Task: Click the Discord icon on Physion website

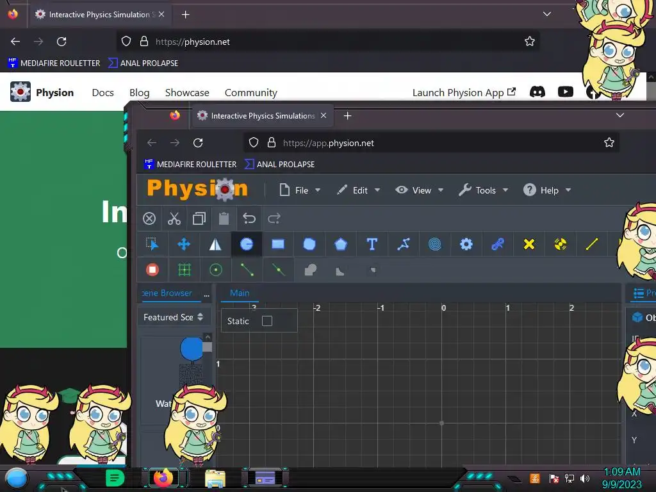Action: pyautogui.click(x=537, y=92)
